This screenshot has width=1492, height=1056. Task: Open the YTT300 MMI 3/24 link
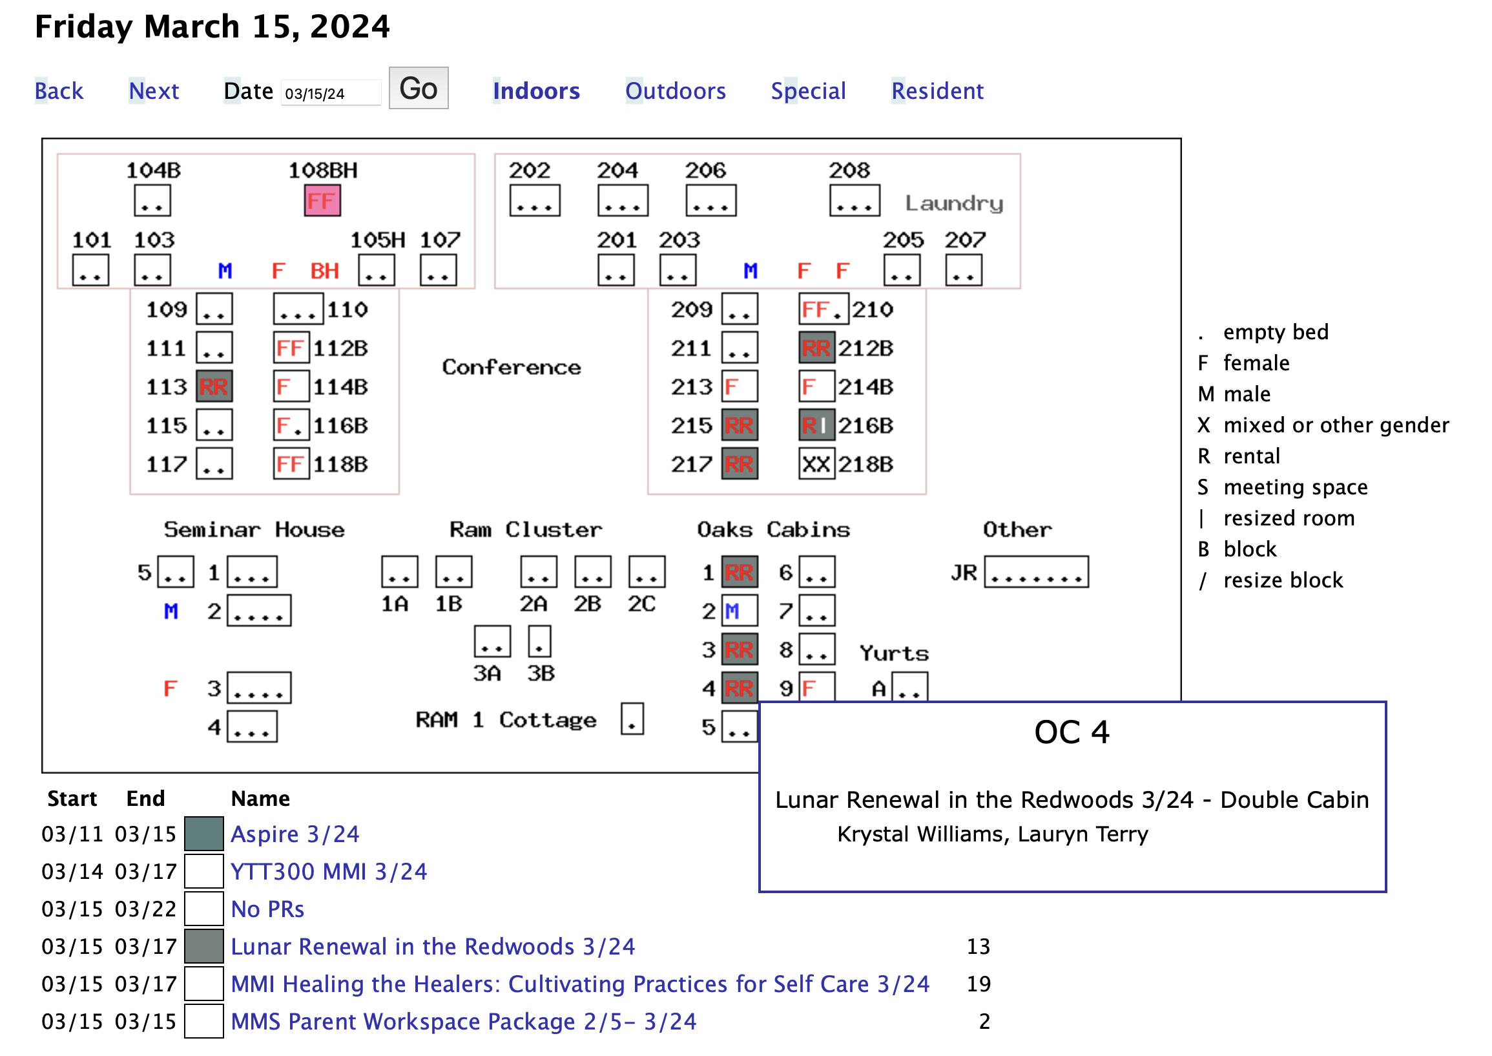click(x=329, y=872)
